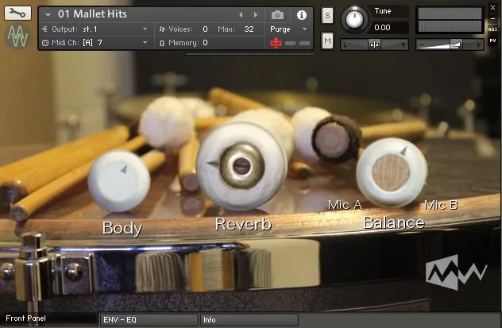Screen dimensions: 502x328
Task: Adjust the Tune knob
Action: click(354, 19)
